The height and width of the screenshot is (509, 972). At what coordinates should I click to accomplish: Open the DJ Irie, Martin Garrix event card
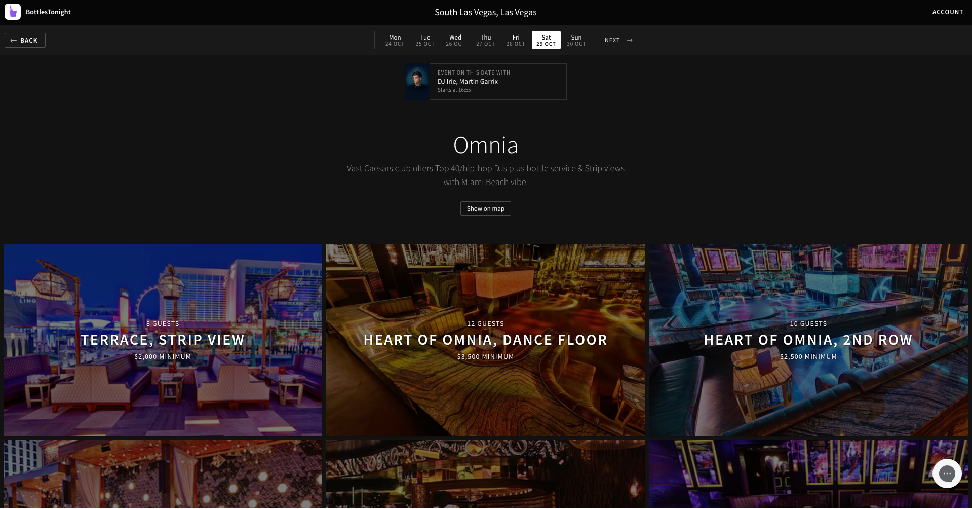pyautogui.click(x=485, y=82)
